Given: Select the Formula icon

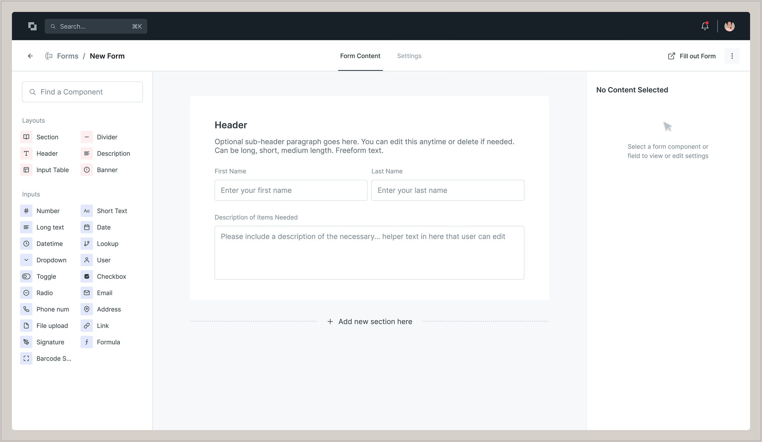Looking at the screenshot, I should point(87,342).
